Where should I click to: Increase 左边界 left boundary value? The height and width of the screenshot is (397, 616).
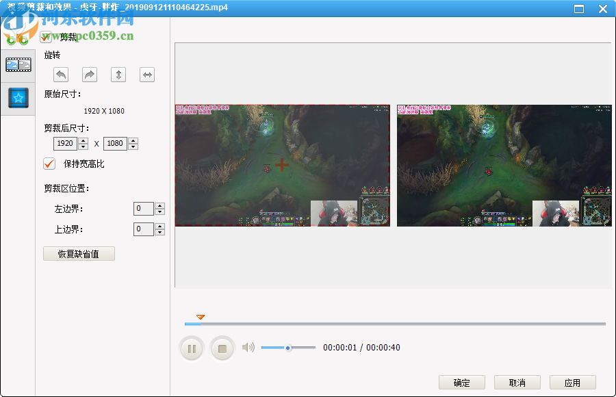(x=159, y=205)
